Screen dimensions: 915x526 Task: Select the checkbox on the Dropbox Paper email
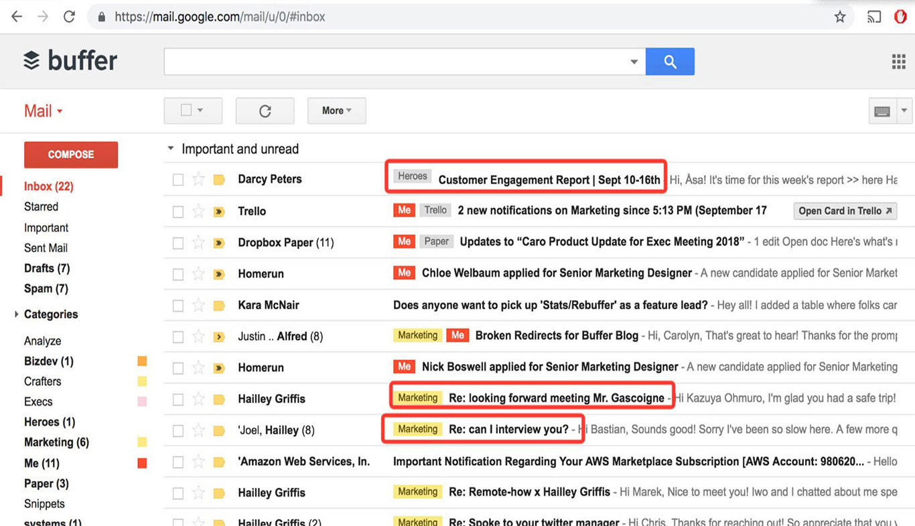click(178, 242)
